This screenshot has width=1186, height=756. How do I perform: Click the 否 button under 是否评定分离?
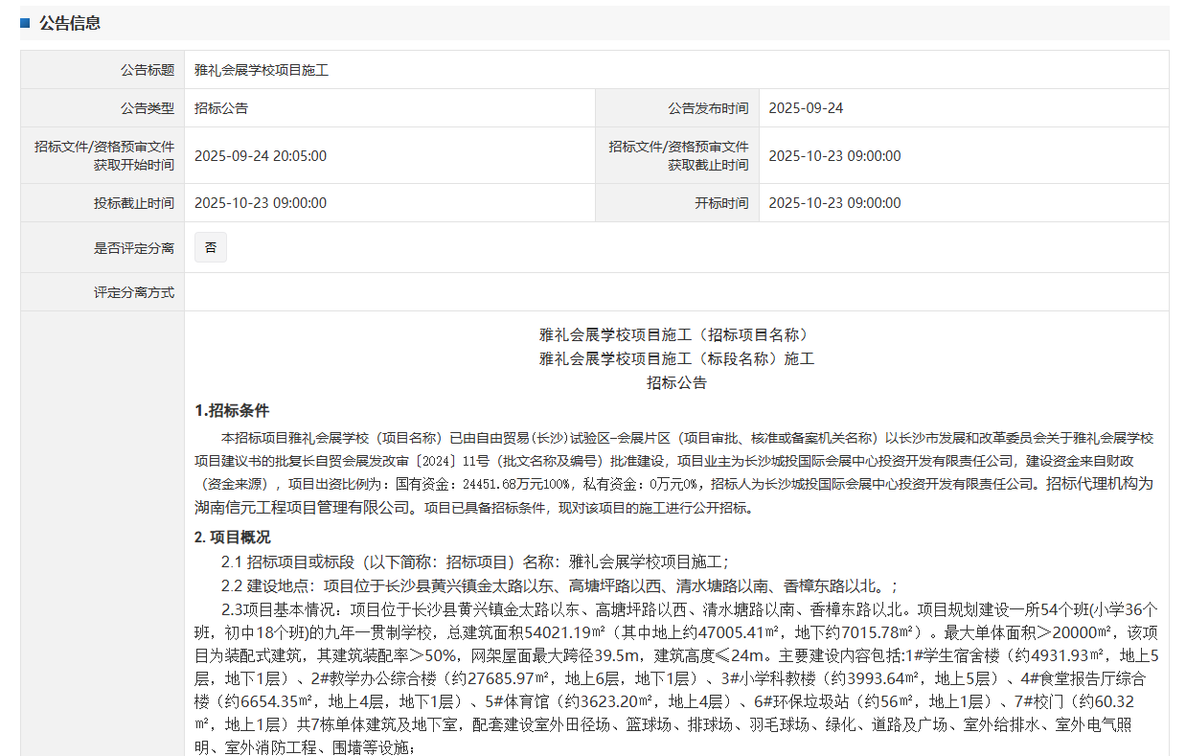tap(210, 246)
